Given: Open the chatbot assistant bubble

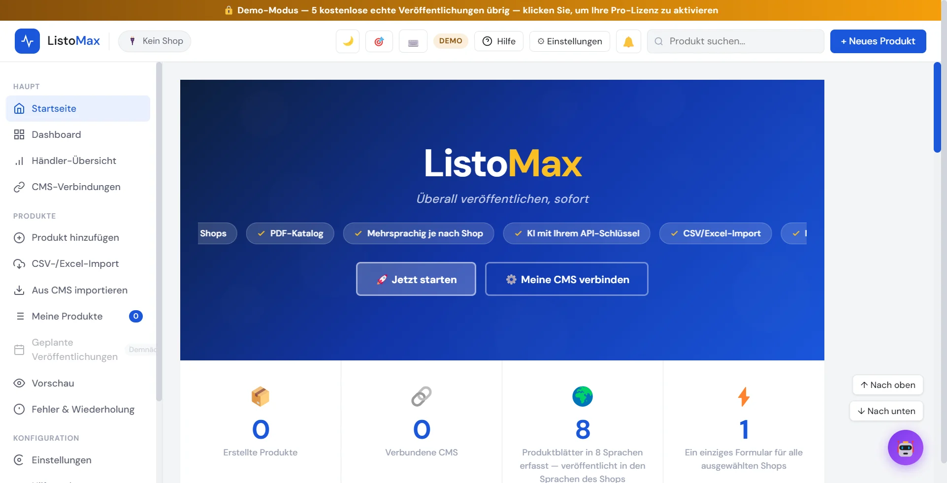Looking at the screenshot, I should tap(906, 448).
